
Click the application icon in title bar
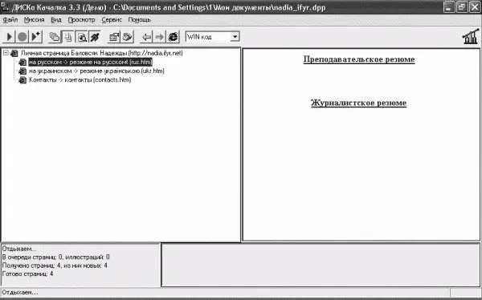pos(5,7)
